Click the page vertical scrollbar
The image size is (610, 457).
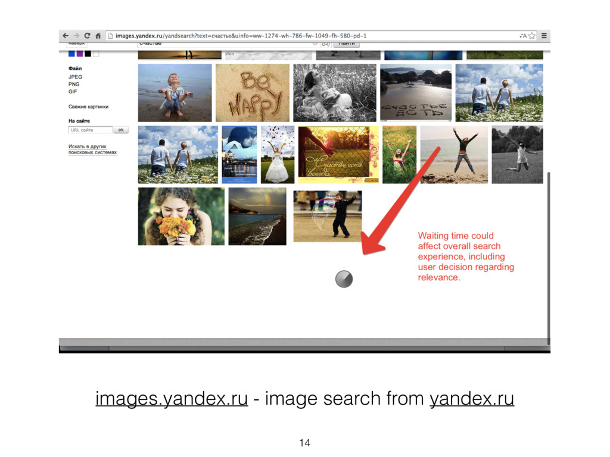549,258
